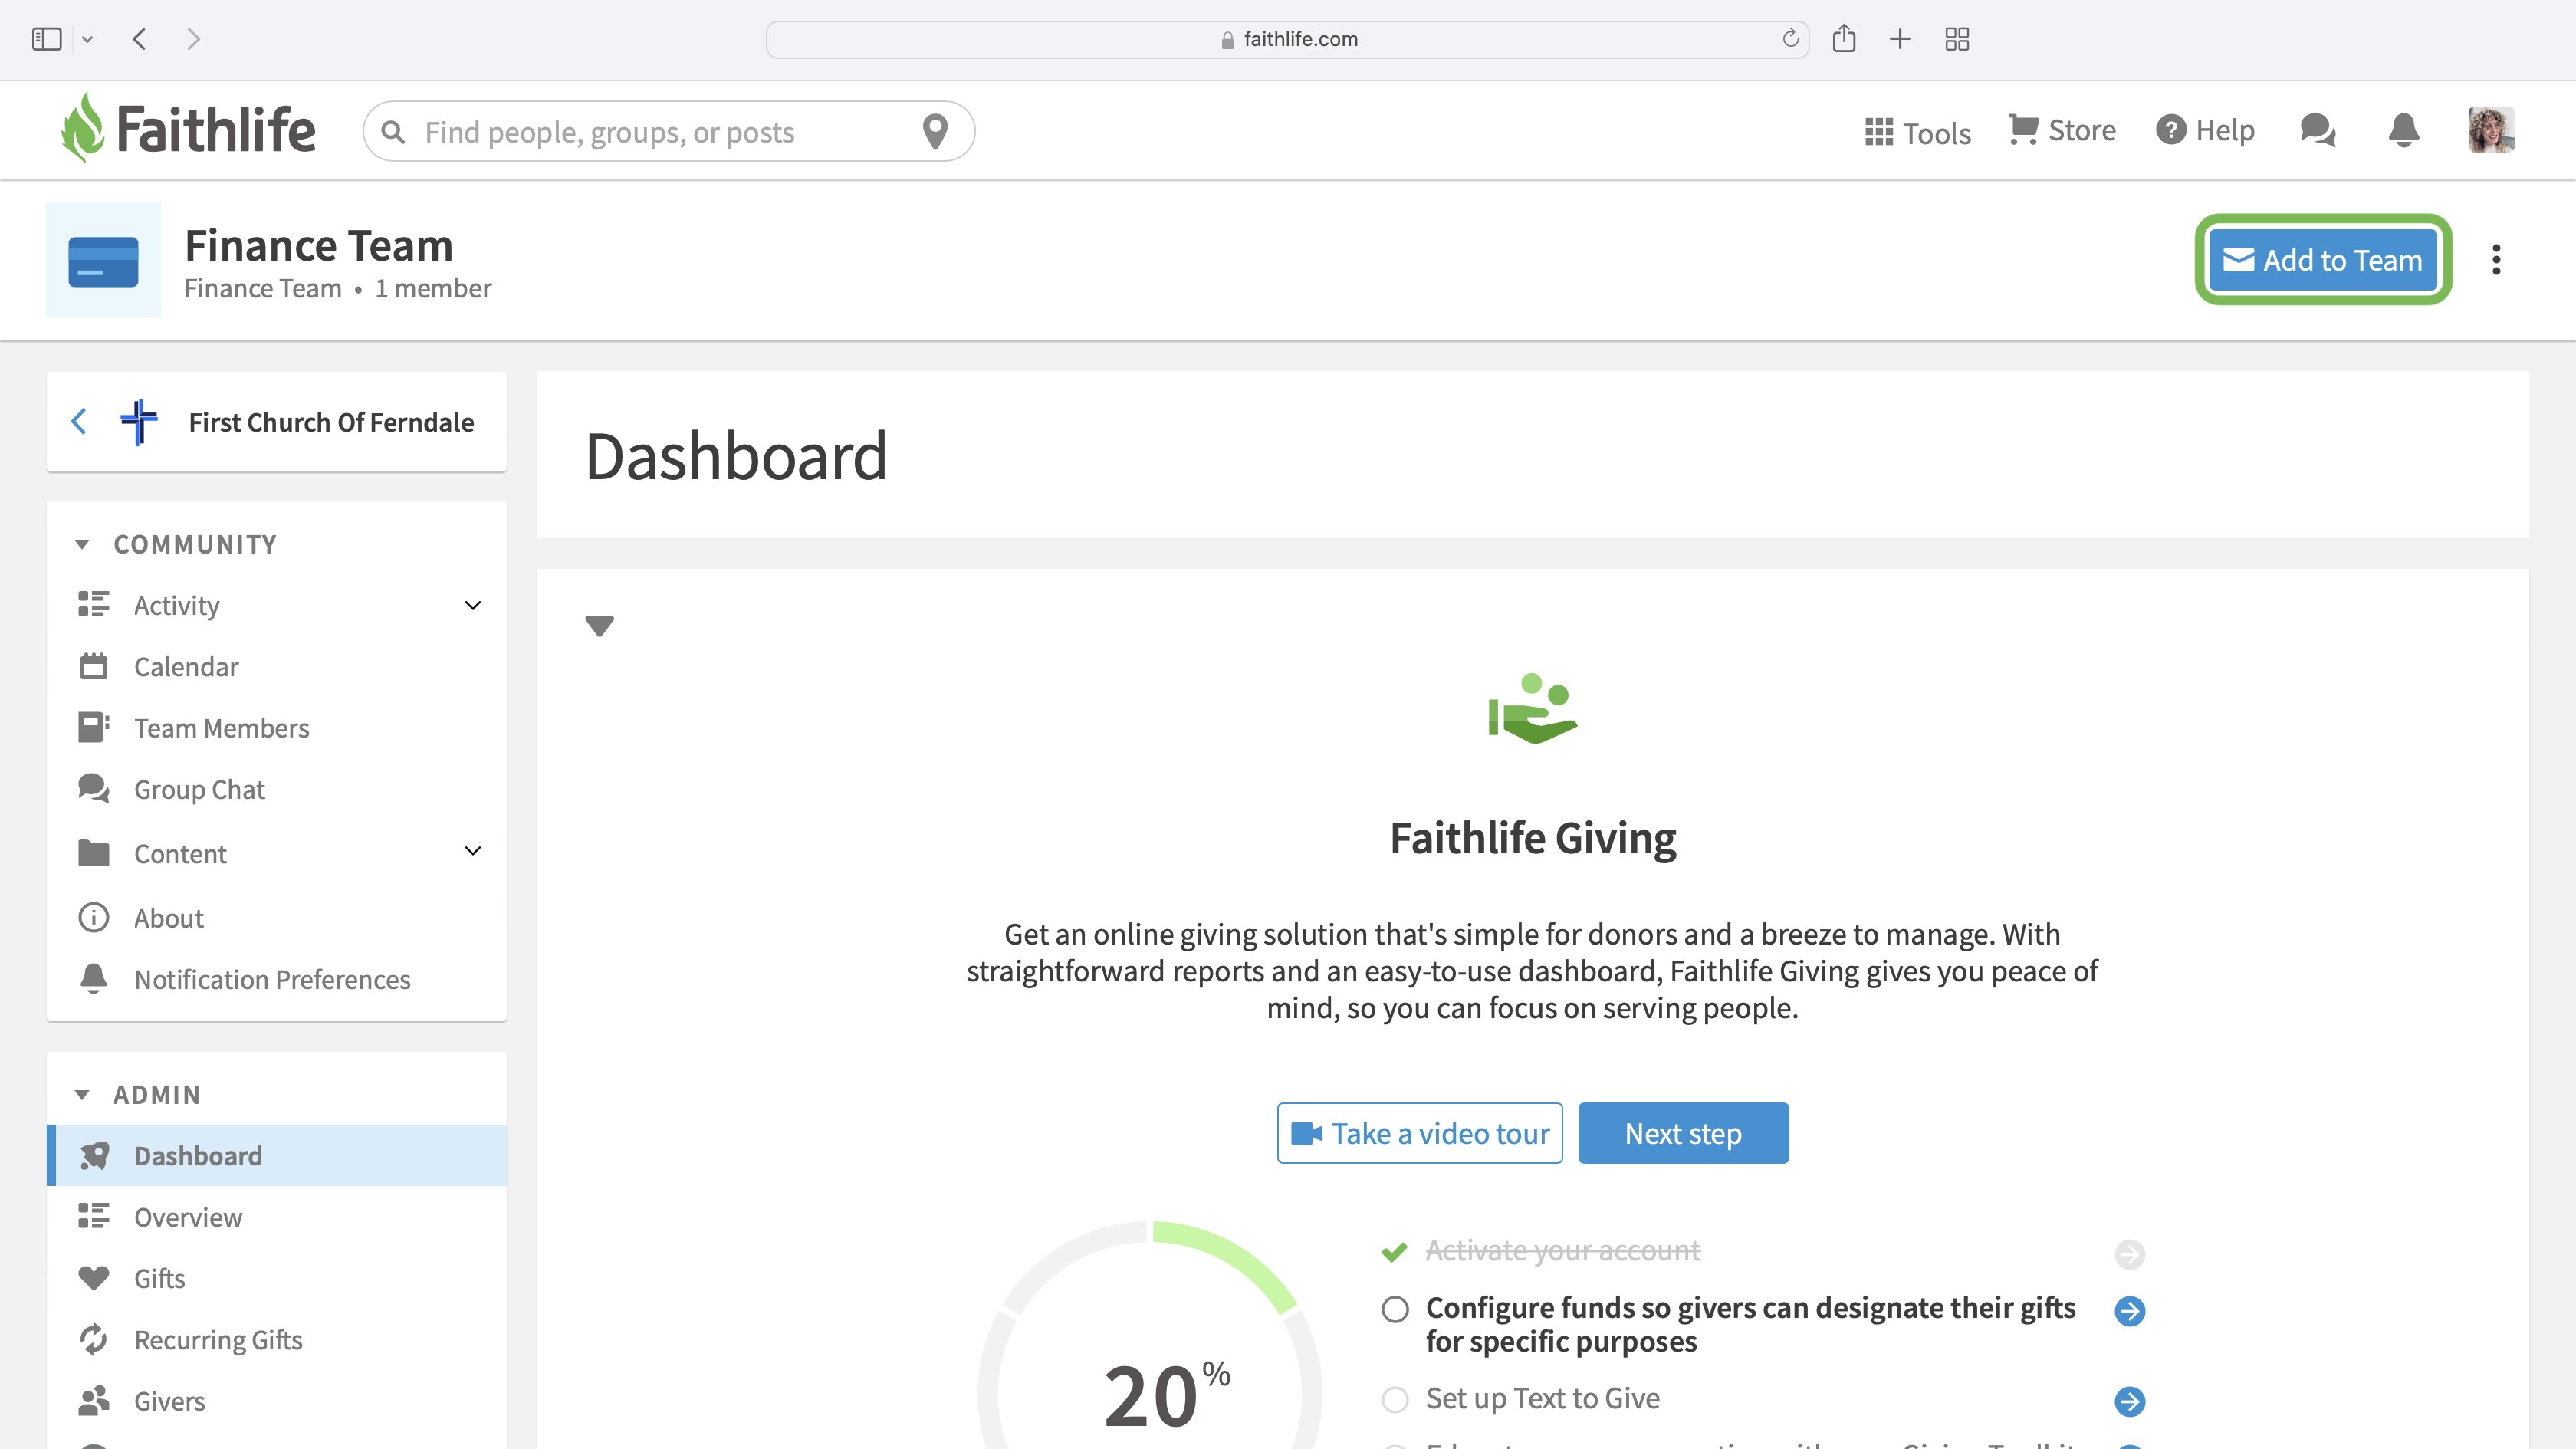Click the Safari share icon

pyautogui.click(x=1844, y=38)
